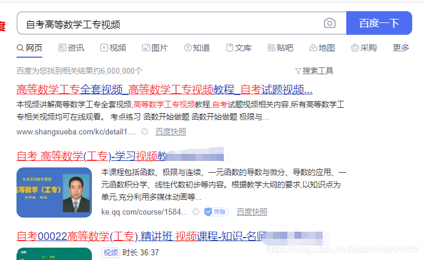The width and height of the screenshot is (424, 260).
Task: Open the 地图 map tab
Action: point(322,48)
